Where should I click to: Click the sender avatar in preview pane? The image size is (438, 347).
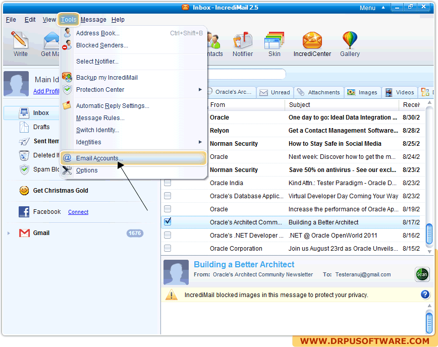[176, 272]
